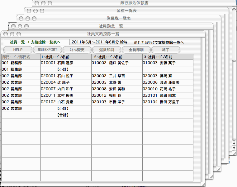This screenshot has width=237, height=187.
Task: Activate the 住民税一覧表 window title bar
Action: click(x=119, y=19)
